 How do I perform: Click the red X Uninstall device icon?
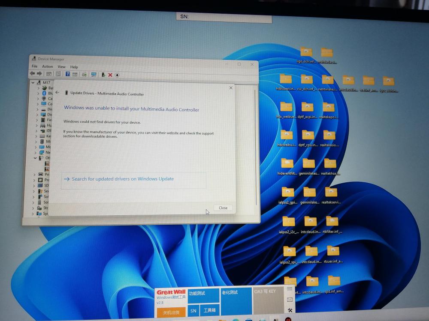click(x=110, y=75)
